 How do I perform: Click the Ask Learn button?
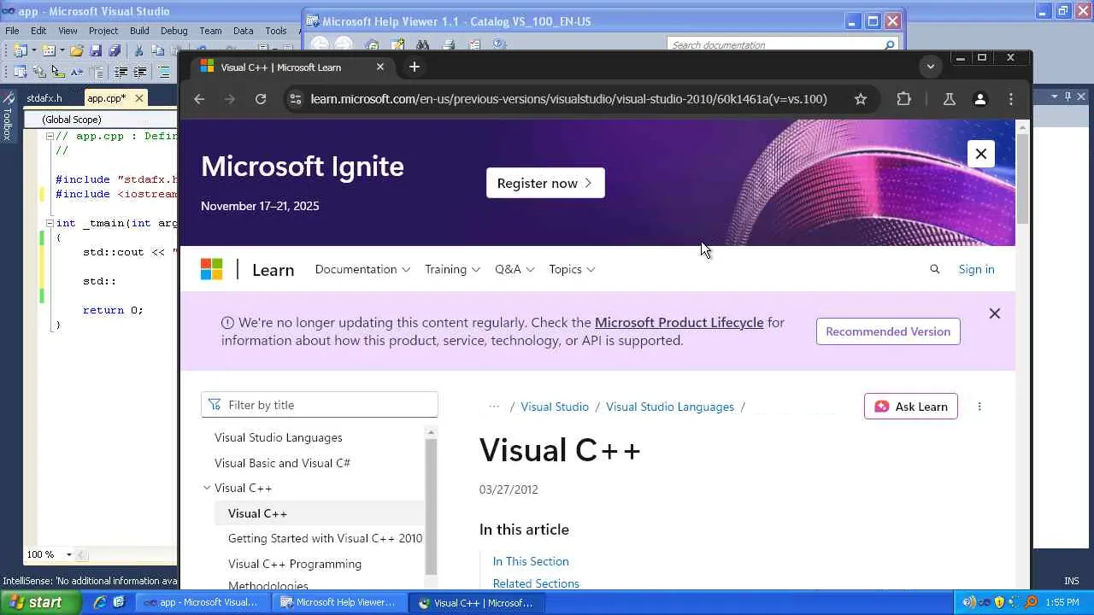911,407
